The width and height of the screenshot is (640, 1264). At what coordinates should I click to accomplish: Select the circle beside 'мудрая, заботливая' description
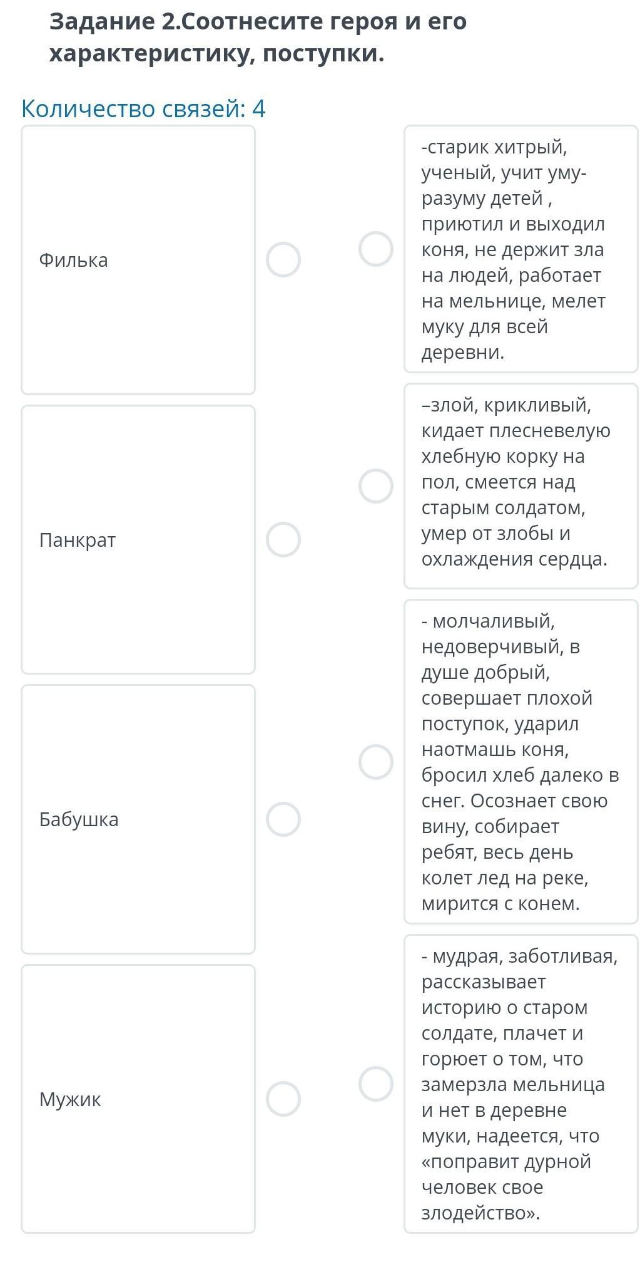tap(375, 1084)
